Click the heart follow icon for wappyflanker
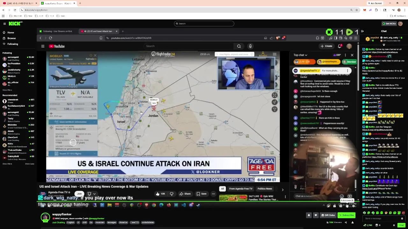 pos(316,215)
